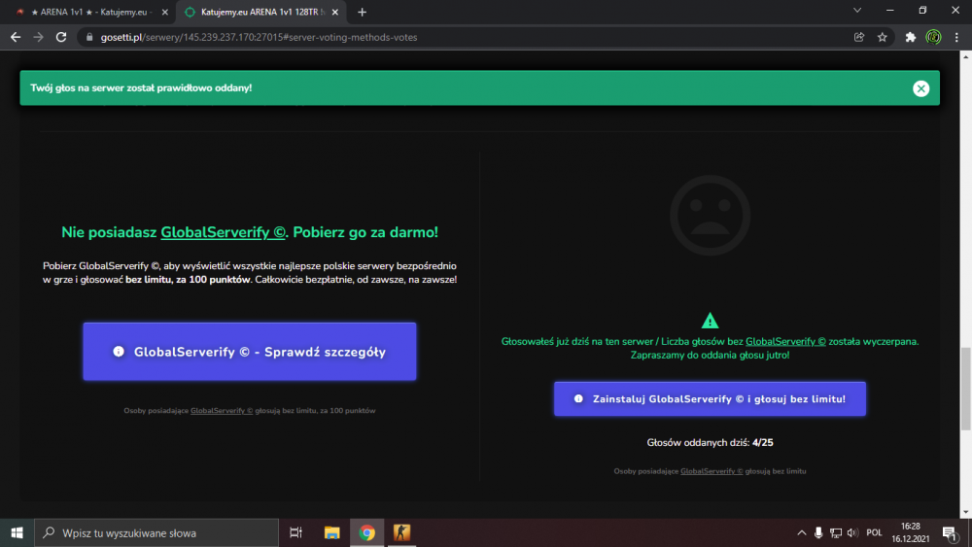The height and width of the screenshot is (547, 972).
Task: Open Chrome profile avatar menu
Action: click(x=933, y=37)
